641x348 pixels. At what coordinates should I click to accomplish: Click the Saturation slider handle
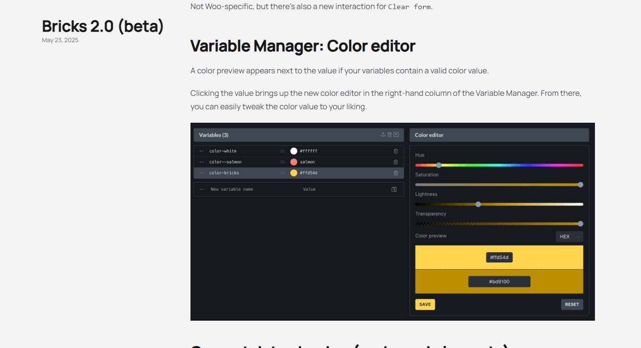click(581, 185)
